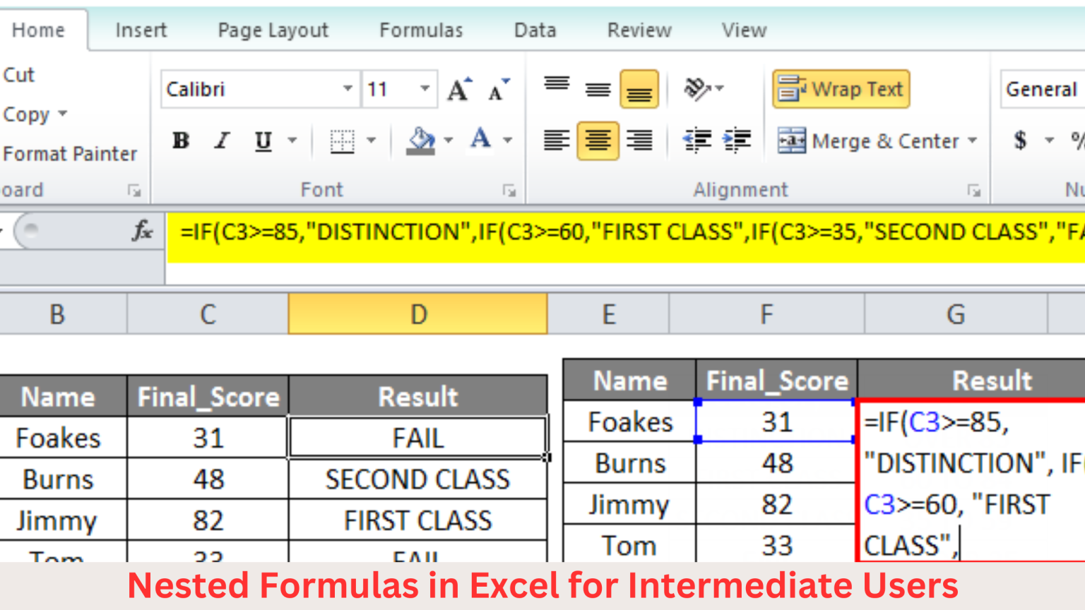Open the Calibri font name dropdown
Screen dimensions: 1085x610
click(x=348, y=89)
